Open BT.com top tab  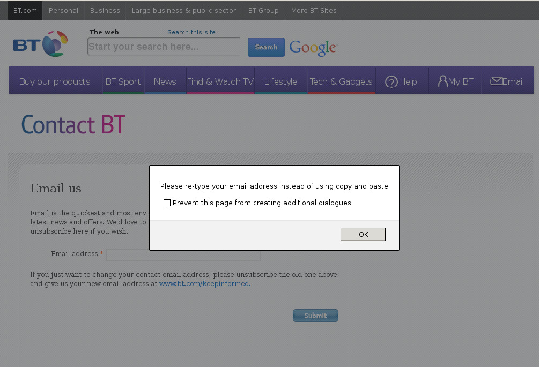(x=25, y=10)
